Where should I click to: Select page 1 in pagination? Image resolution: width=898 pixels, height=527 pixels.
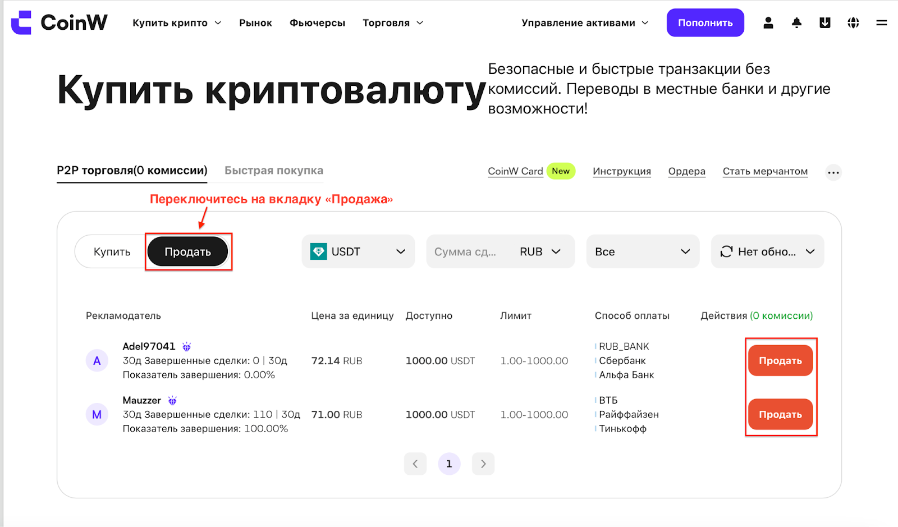[x=449, y=464]
